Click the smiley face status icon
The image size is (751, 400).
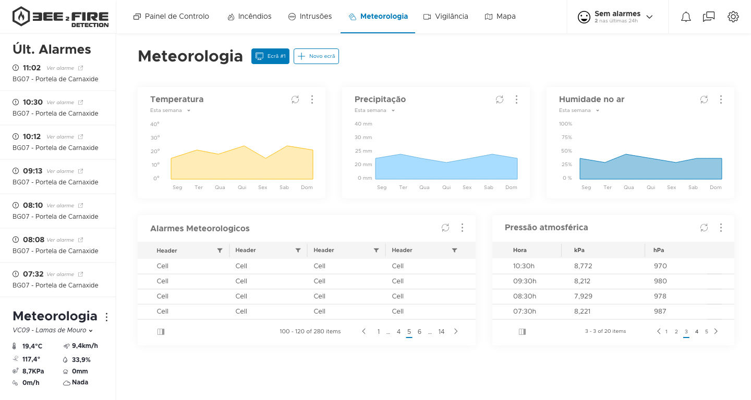tap(584, 17)
